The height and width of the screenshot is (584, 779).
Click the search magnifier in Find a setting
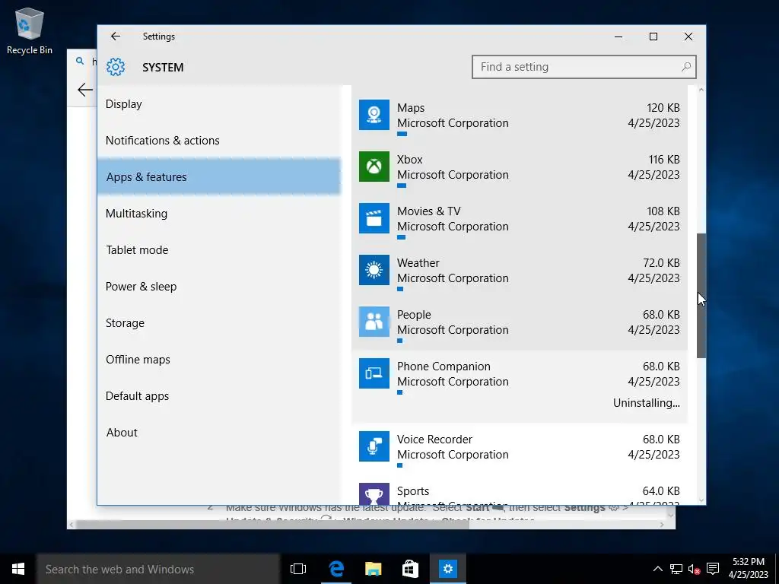[x=686, y=67]
